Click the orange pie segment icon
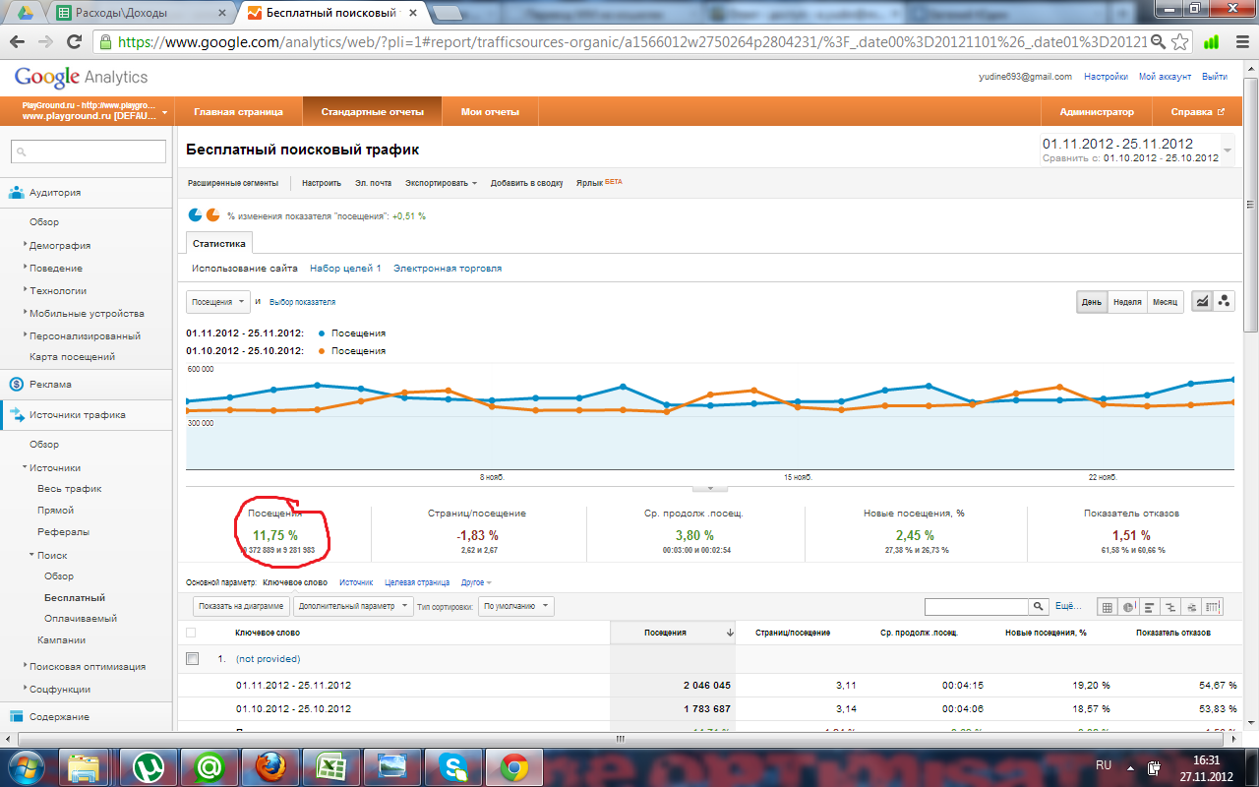1259x787 pixels. click(212, 214)
